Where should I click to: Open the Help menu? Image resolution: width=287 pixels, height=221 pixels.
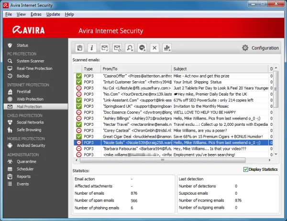pyautogui.click(x=69, y=14)
